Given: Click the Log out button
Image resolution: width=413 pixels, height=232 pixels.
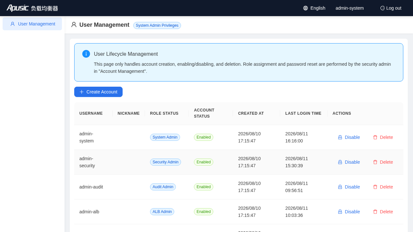Looking at the screenshot, I should point(391,8).
